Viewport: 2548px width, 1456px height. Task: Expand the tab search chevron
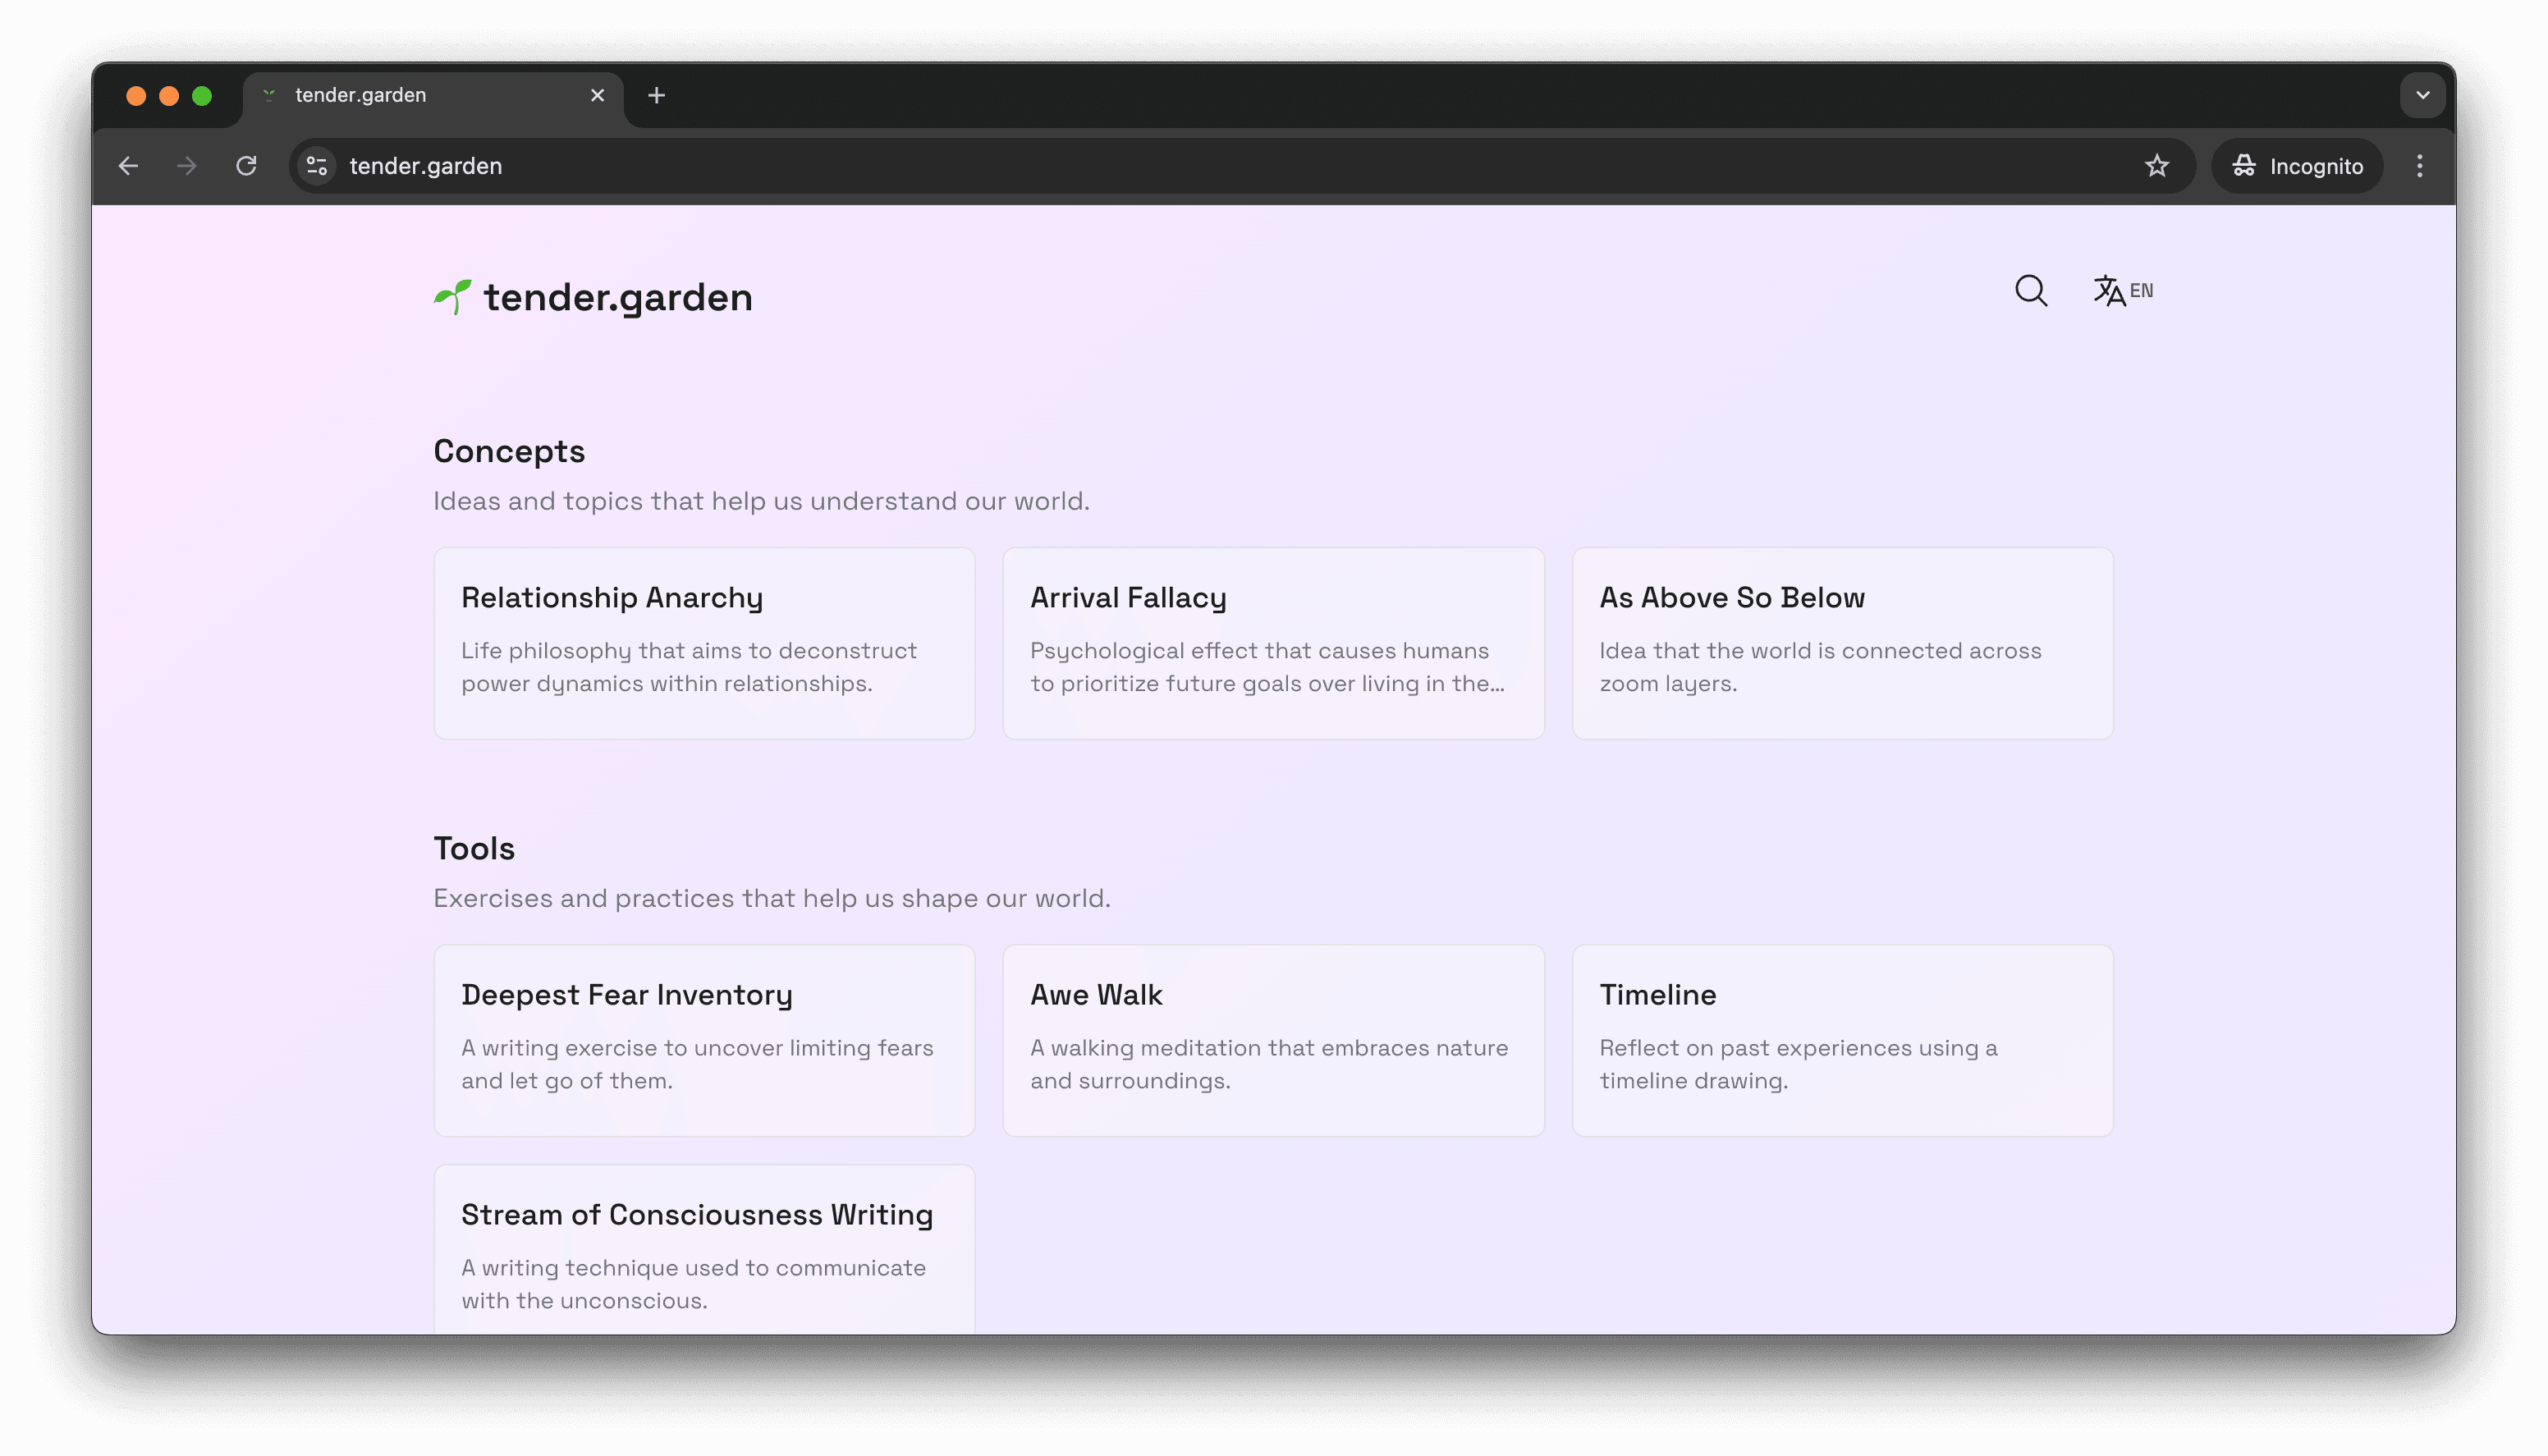tap(2422, 96)
